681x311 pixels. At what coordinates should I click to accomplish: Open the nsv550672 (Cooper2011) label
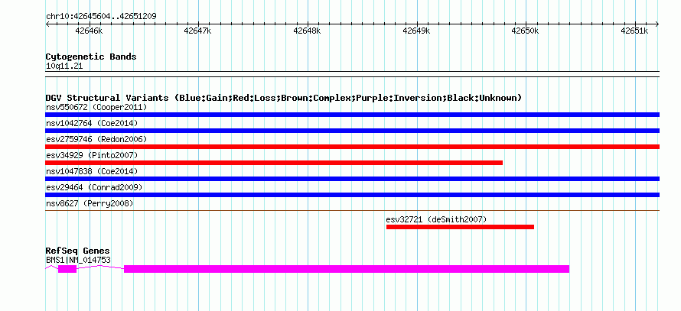[96, 107]
